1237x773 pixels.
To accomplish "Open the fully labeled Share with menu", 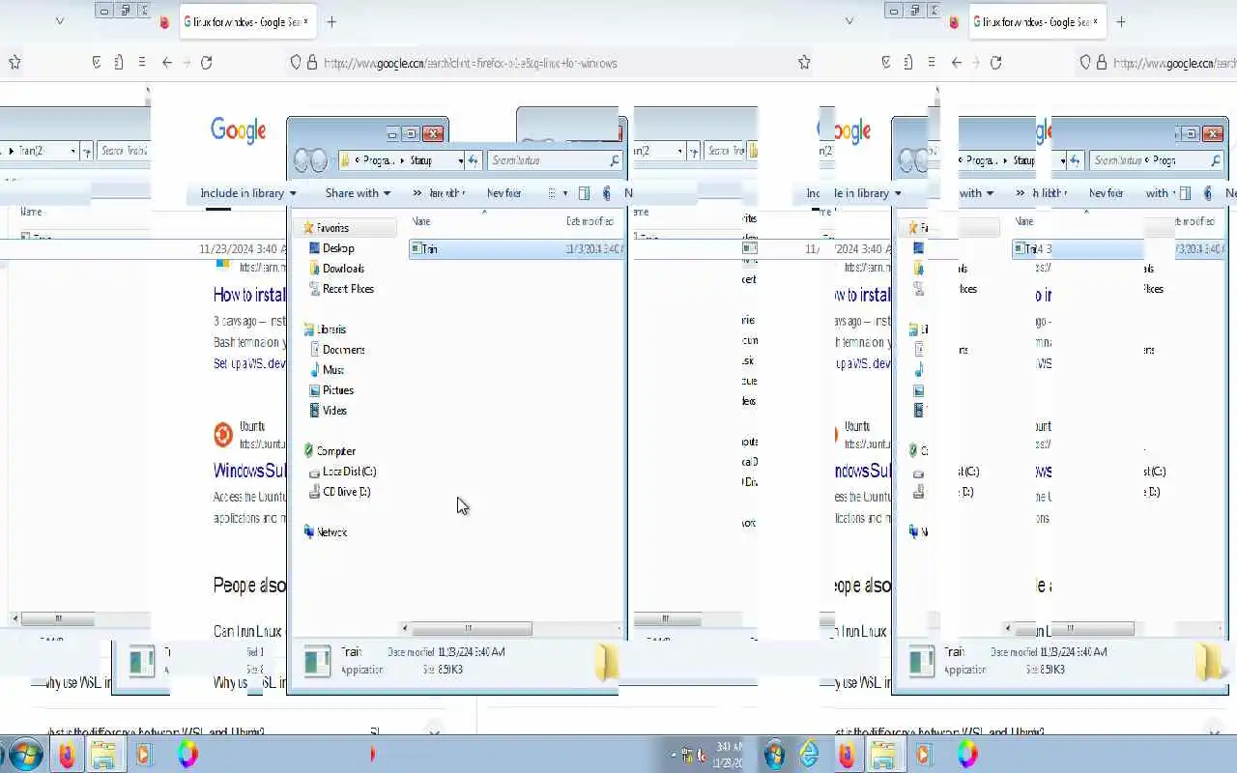I will [x=358, y=193].
